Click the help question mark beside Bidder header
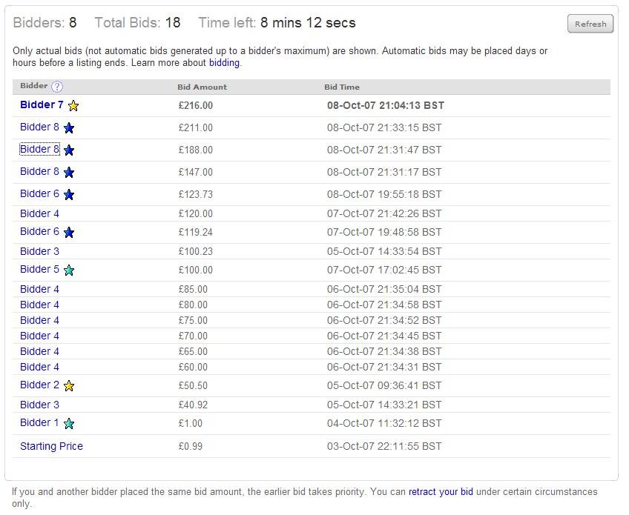 click(x=57, y=87)
